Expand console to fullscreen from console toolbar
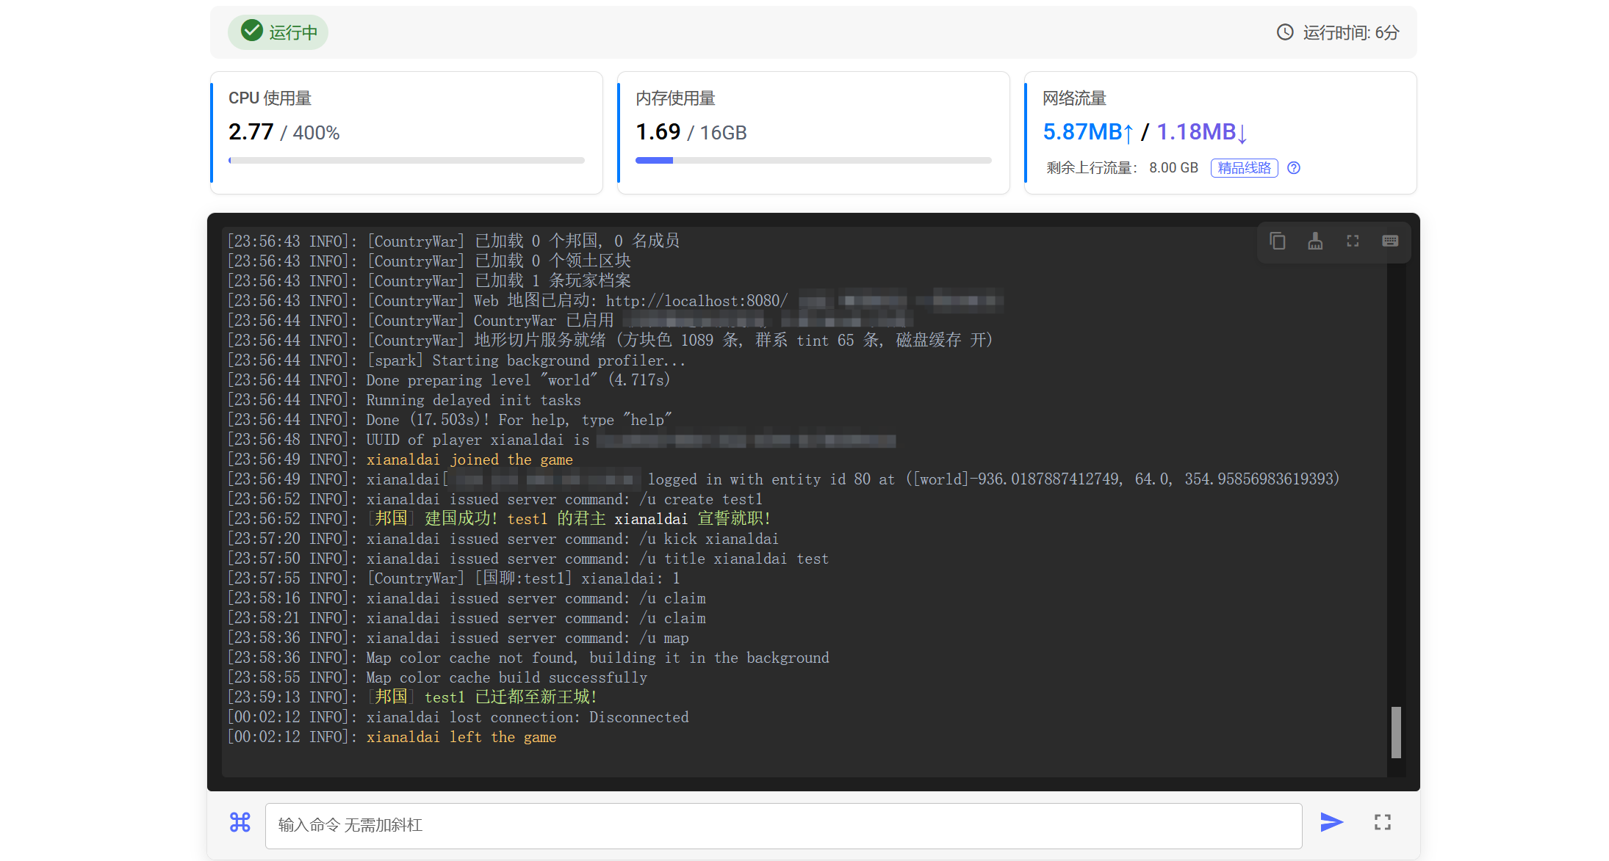Viewport: 1609px width, 861px height. click(x=1353, y=241)
